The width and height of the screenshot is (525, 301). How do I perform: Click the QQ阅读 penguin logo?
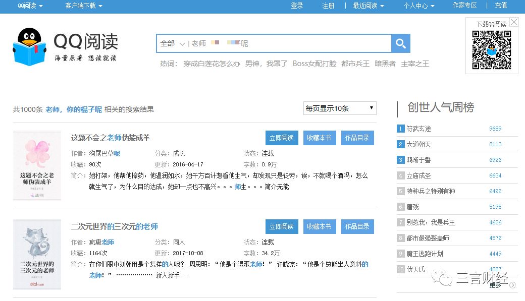click(x=29, y=46)
